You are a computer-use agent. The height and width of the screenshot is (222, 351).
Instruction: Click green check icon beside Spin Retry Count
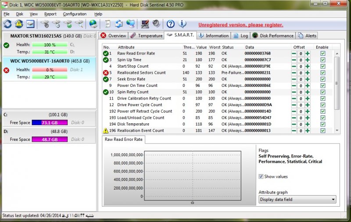tap(106, 92)
